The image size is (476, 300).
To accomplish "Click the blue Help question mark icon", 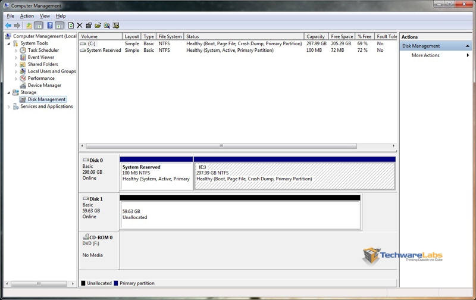I will (49, 26).
